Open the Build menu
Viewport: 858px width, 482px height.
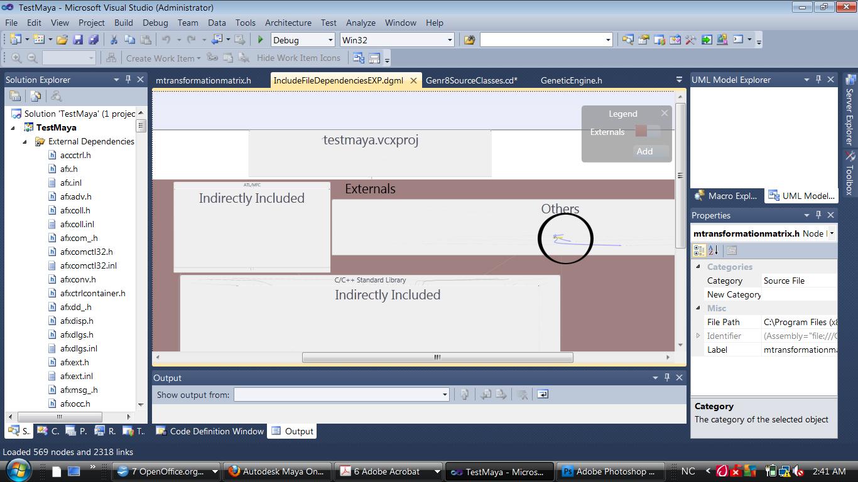[124, 23]
